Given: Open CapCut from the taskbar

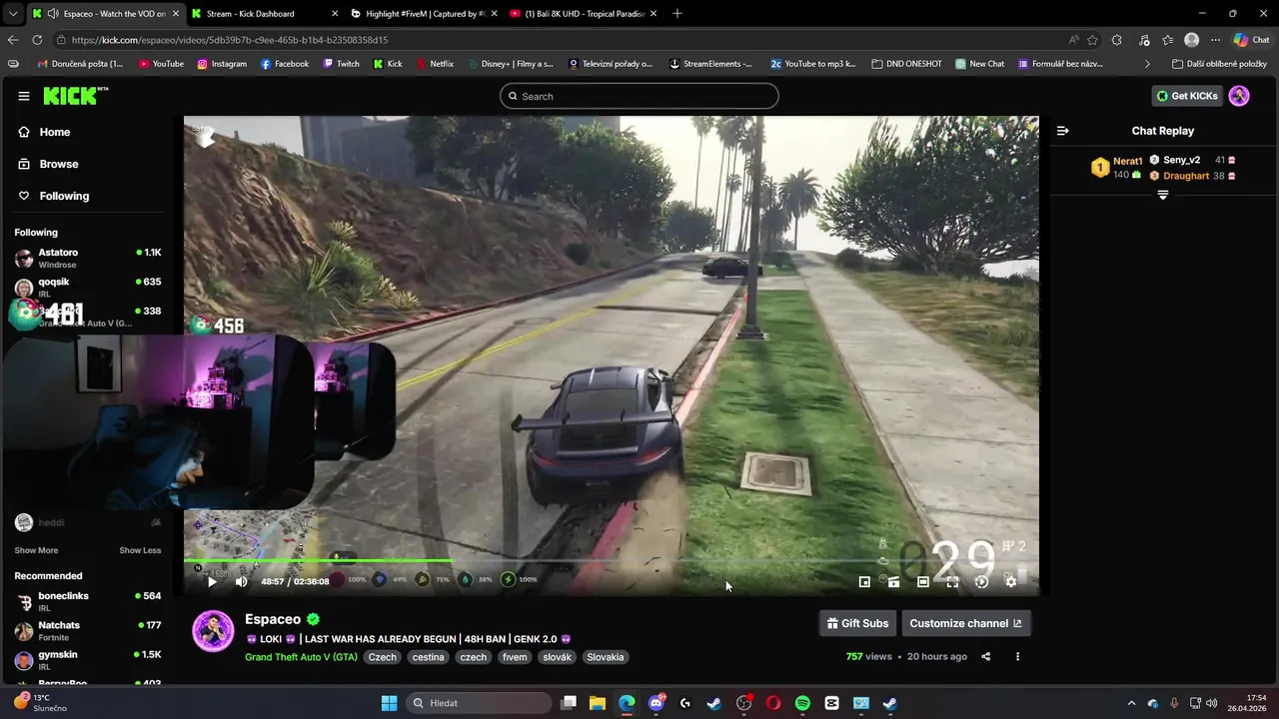Looking at the screenshot, I should pyautogui.click(x=831, y=703).
